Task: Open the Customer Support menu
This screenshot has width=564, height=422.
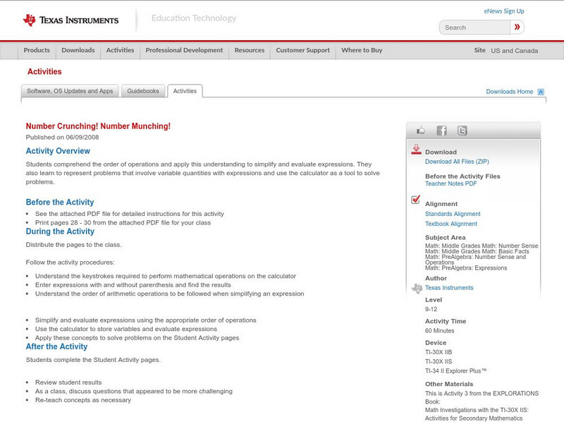Action: click(303, 50)
